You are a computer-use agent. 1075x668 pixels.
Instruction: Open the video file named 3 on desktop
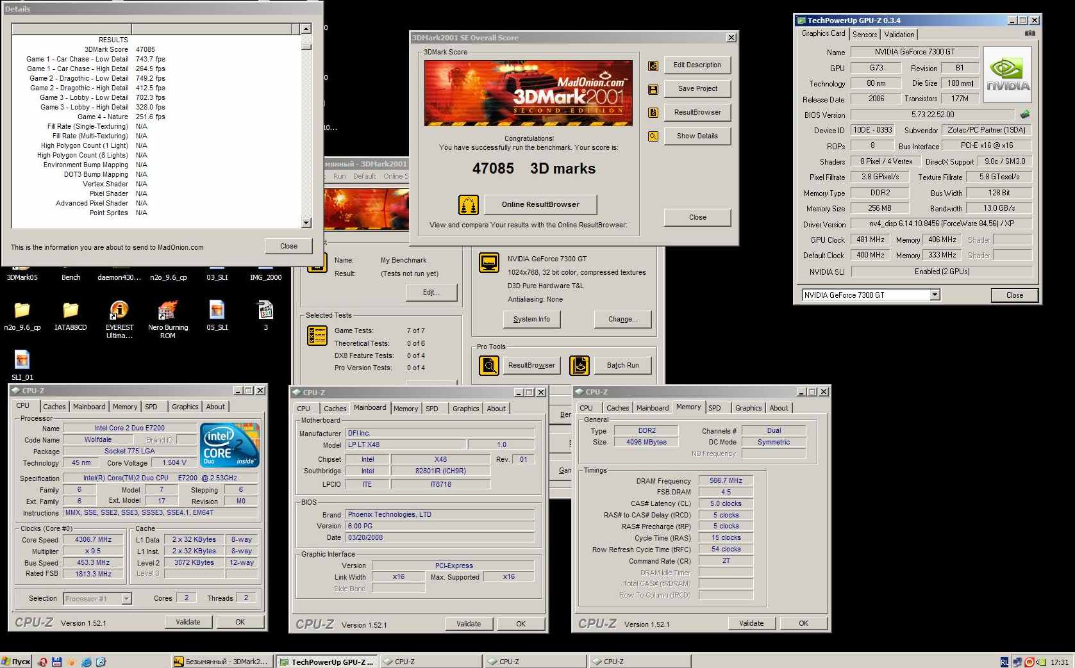265,316
